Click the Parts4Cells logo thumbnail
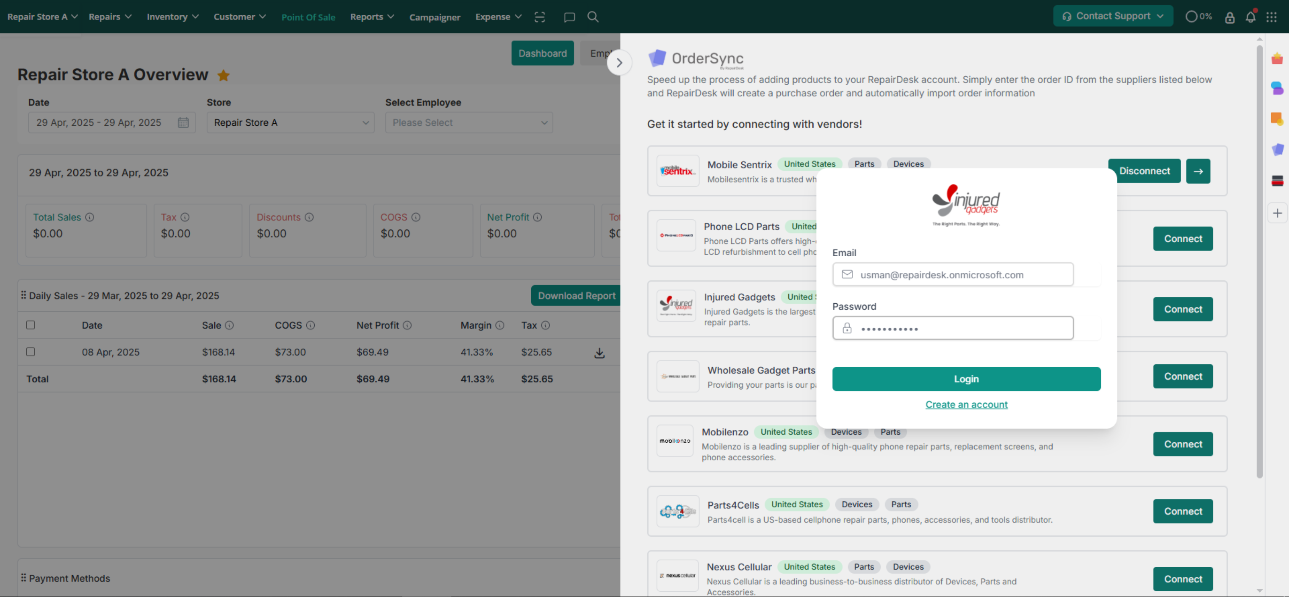This screenshot has width=1289, height=597. pyautogui.click(x=678, y=511)
